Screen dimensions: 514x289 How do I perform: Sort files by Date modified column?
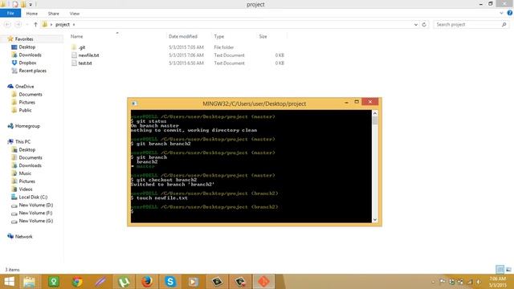click(x=183, y=36)
